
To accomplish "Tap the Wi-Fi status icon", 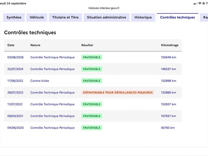I will [200, 3].
